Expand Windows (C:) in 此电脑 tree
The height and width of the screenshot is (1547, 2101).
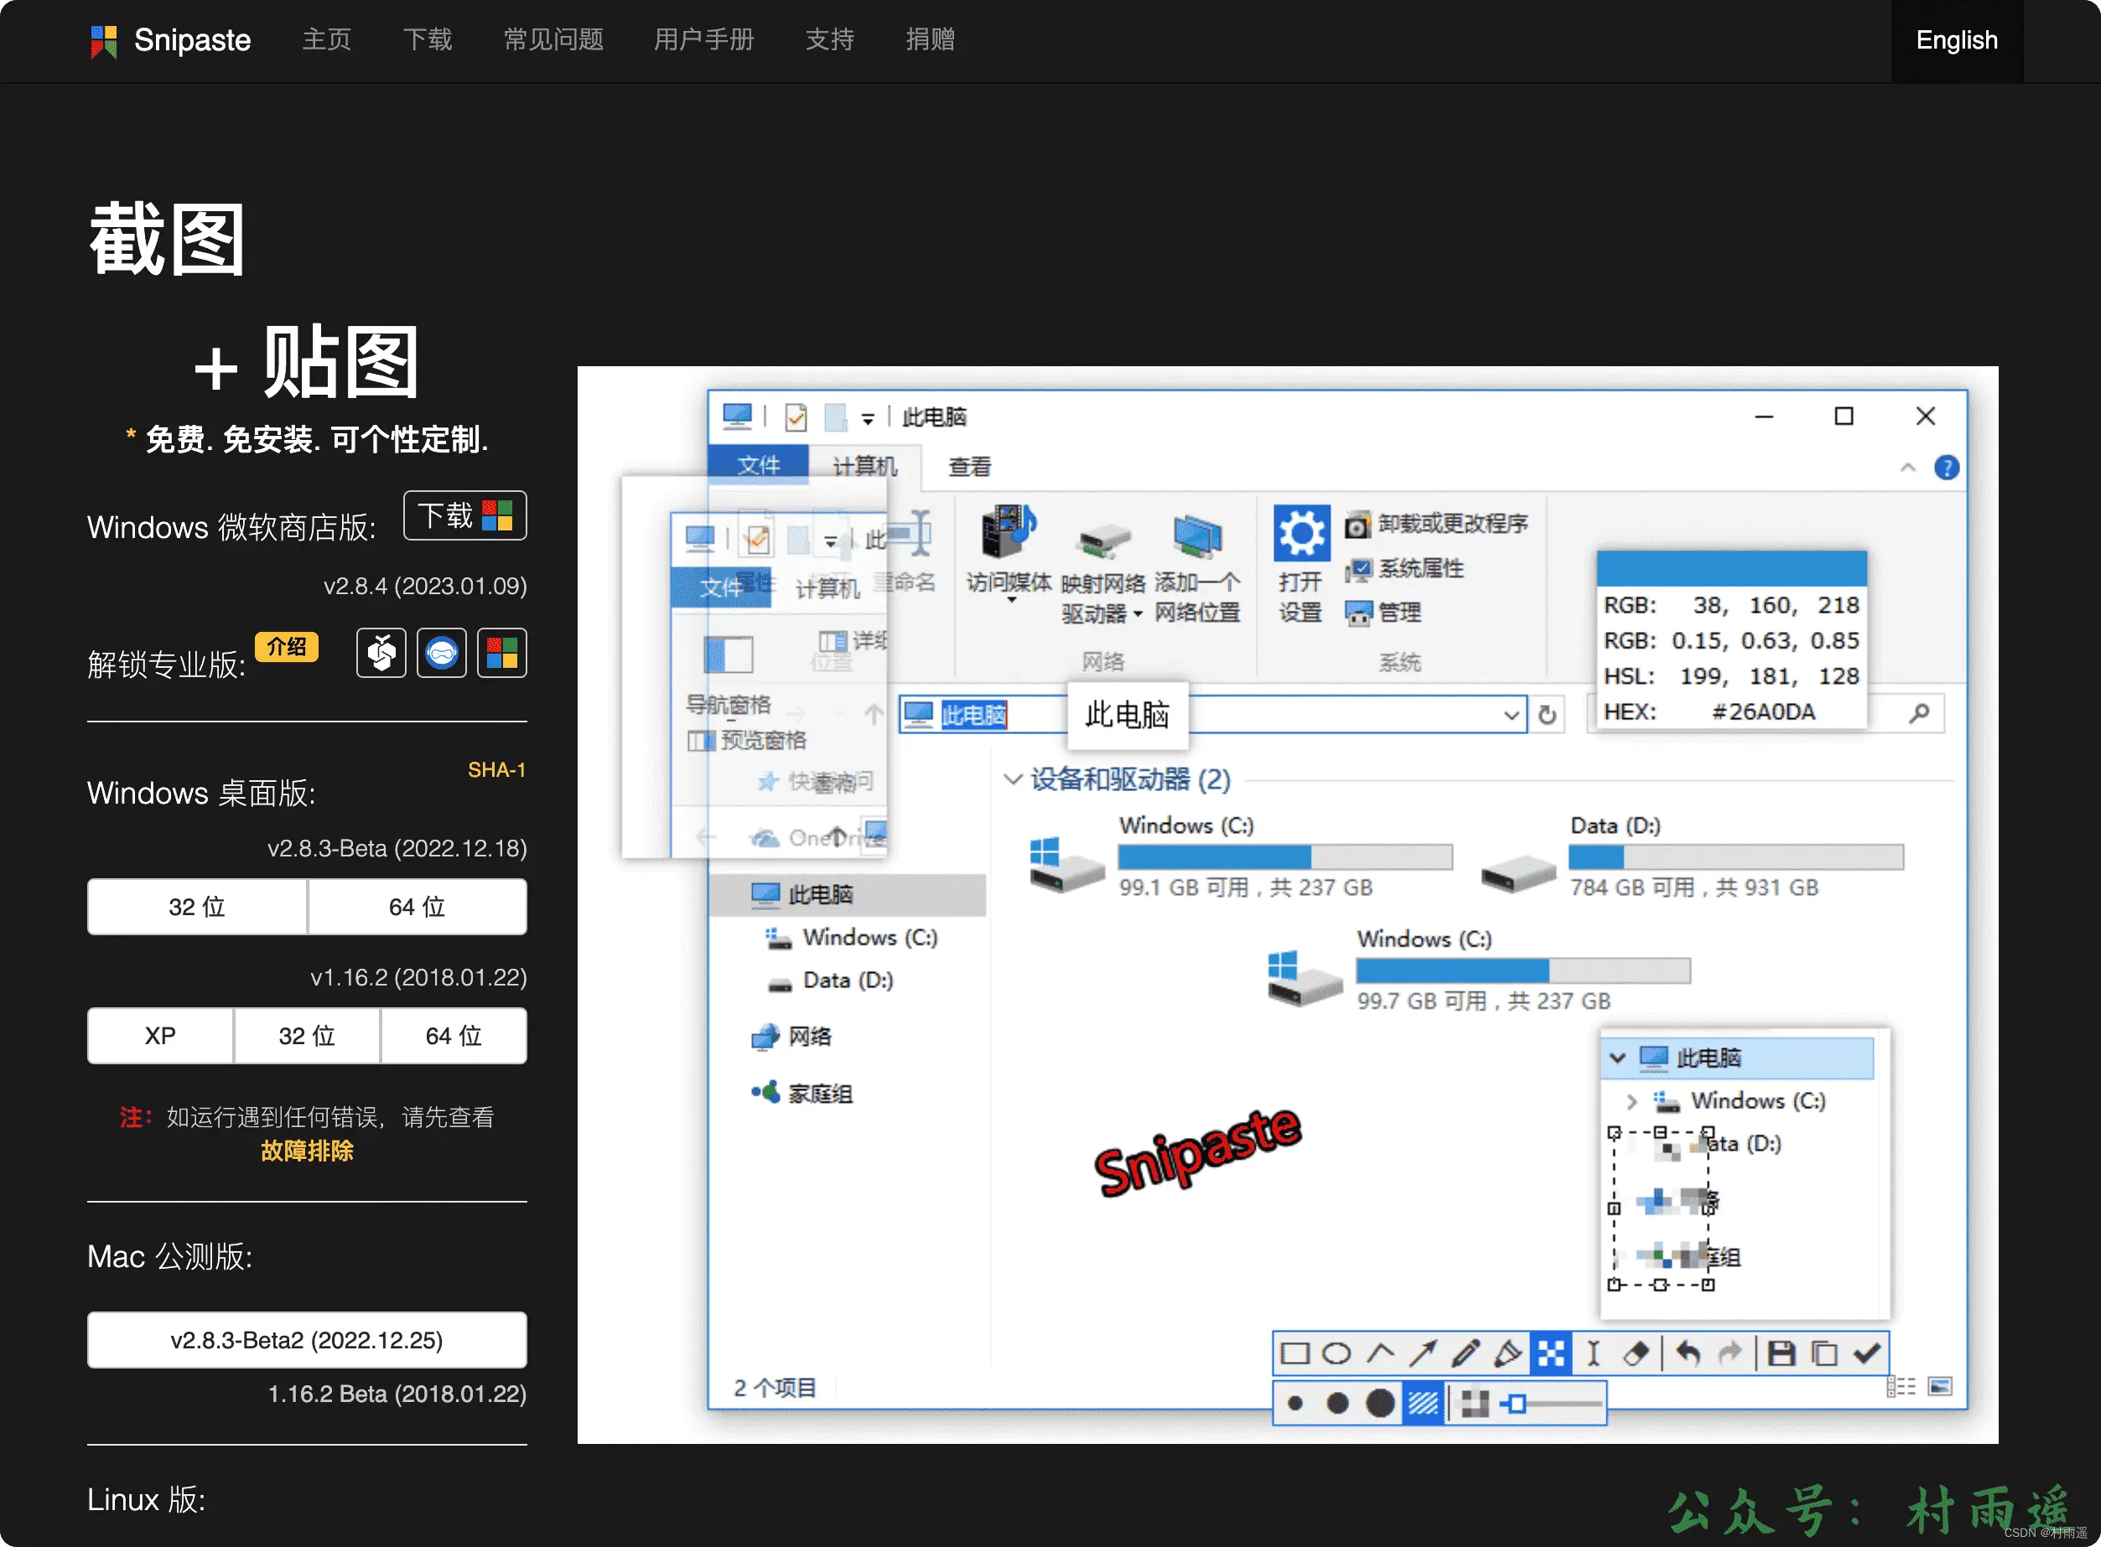pos(1632,1101)
